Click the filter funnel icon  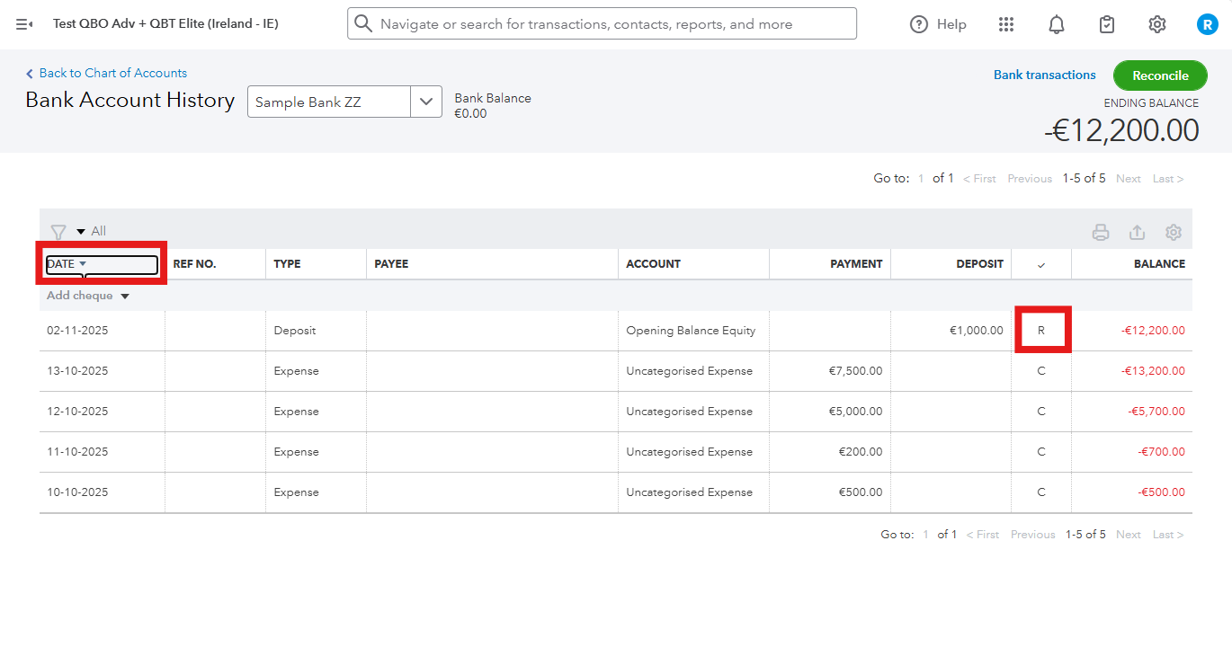58,232
